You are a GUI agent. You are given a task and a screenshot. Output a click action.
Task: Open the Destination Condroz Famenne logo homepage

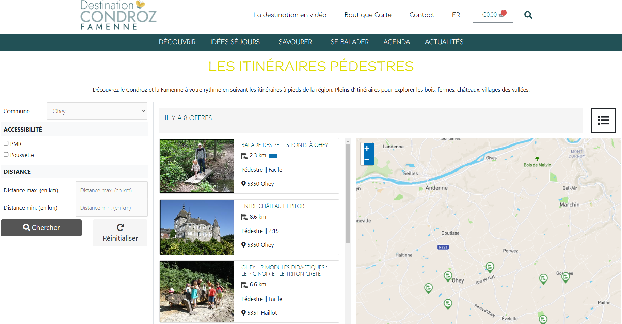tap(118, 15)
